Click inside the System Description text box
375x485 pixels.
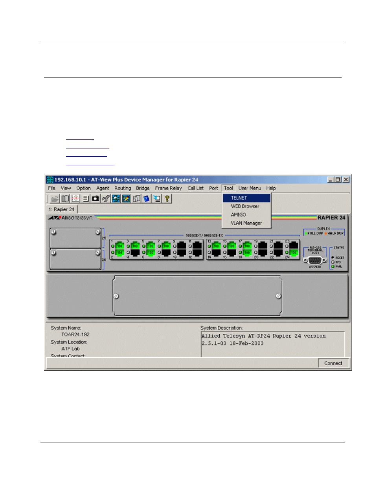click(273, 344)
